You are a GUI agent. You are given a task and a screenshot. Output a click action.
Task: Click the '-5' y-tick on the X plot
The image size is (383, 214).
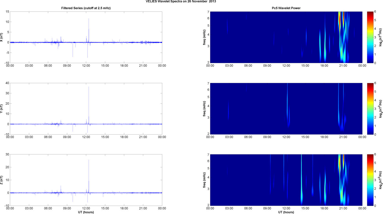[x=8, y=53]
